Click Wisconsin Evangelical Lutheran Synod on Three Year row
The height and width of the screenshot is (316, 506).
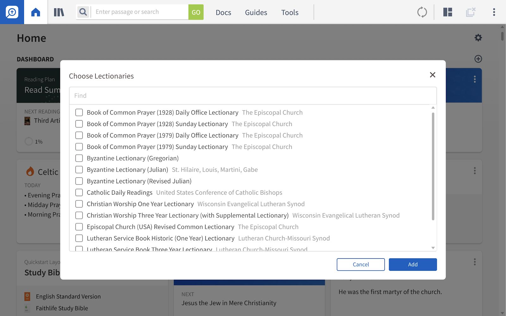coord(346,216)
